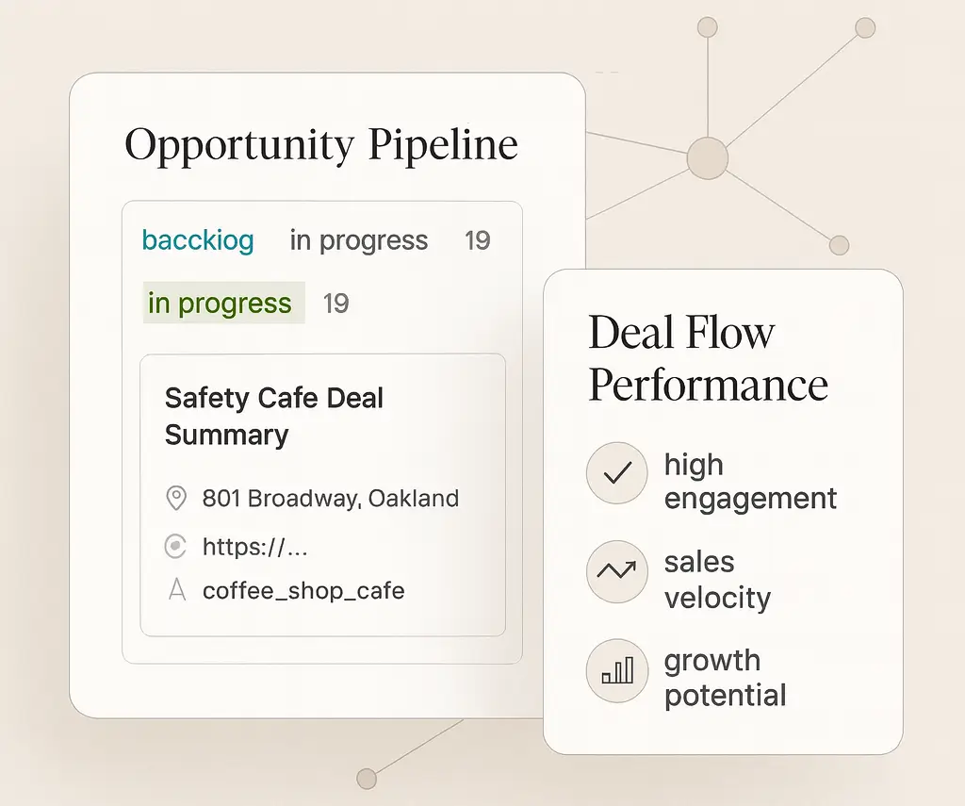The image size is (965, 806).
Task: Open the Safety Cafe Deal Summary card
Action: point(322,494)
